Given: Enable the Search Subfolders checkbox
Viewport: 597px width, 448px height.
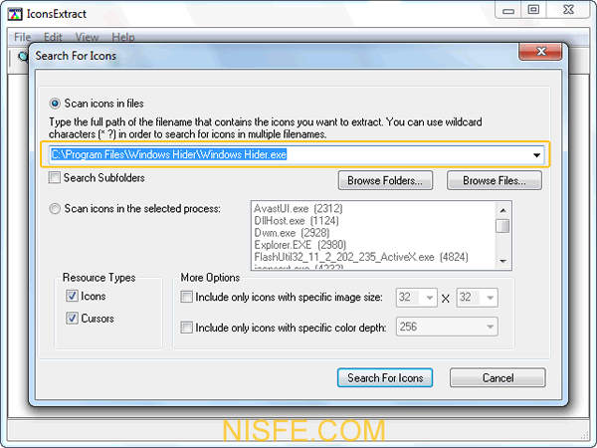Looking at the screenshot, I should [55, 177].
